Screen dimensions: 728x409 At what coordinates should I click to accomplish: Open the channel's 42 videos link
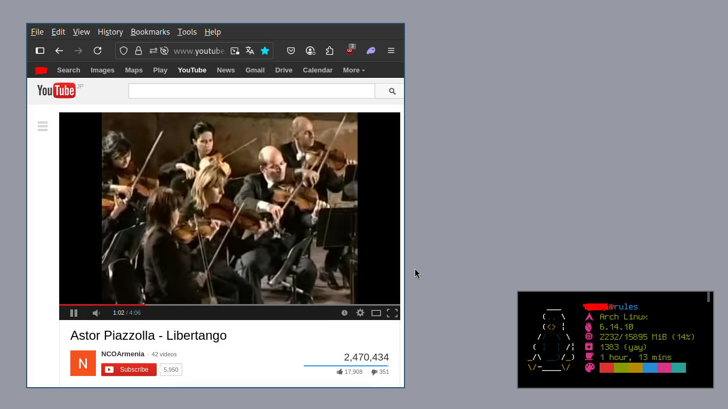point(164,354)
